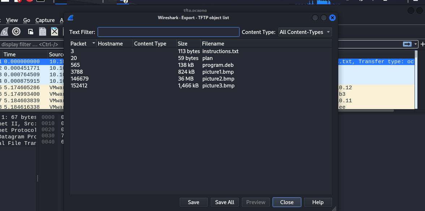Click the Save All button
This screenshot has width=425, height=211.
coord(224,202)
